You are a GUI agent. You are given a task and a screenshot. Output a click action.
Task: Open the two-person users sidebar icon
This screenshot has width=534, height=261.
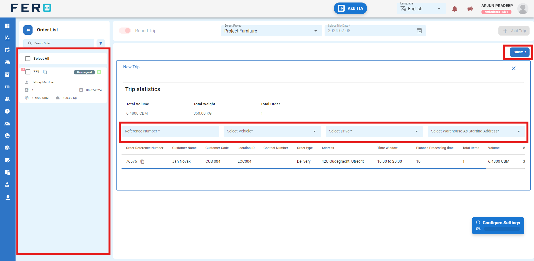(7, 99)
